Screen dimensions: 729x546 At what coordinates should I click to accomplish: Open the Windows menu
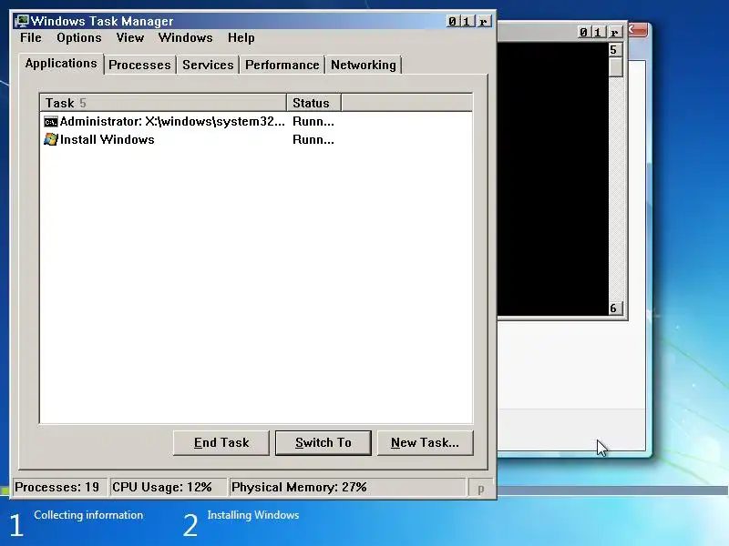pos(186,37)
